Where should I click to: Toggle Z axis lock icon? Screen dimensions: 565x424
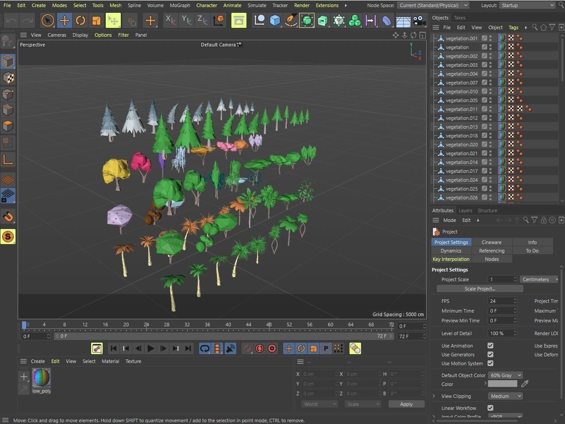coord(202,20)
